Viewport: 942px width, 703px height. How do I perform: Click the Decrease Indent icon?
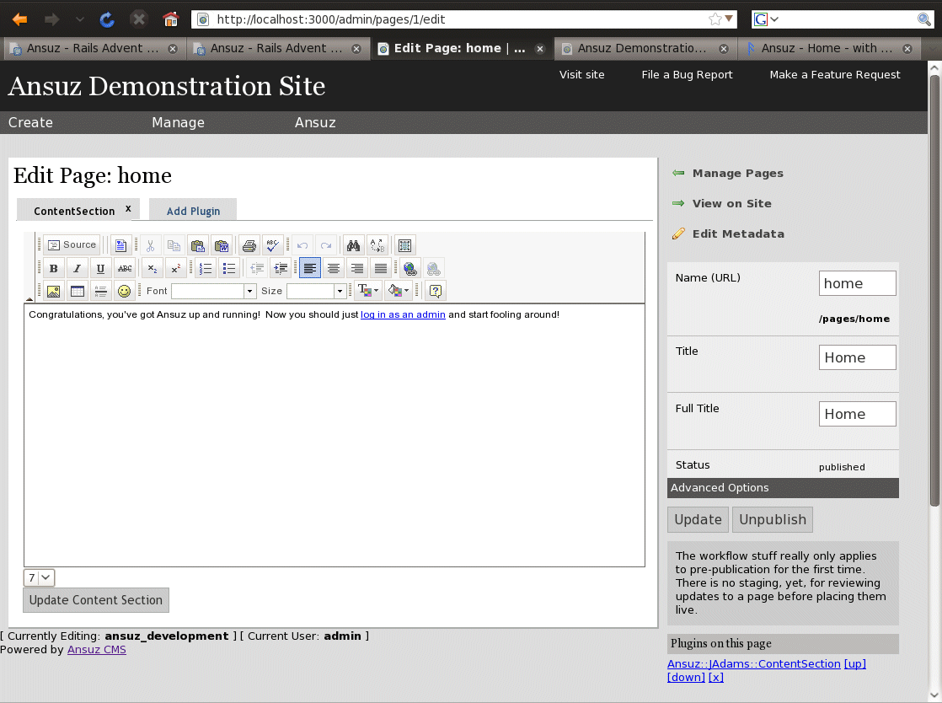[x=257, y=268]
